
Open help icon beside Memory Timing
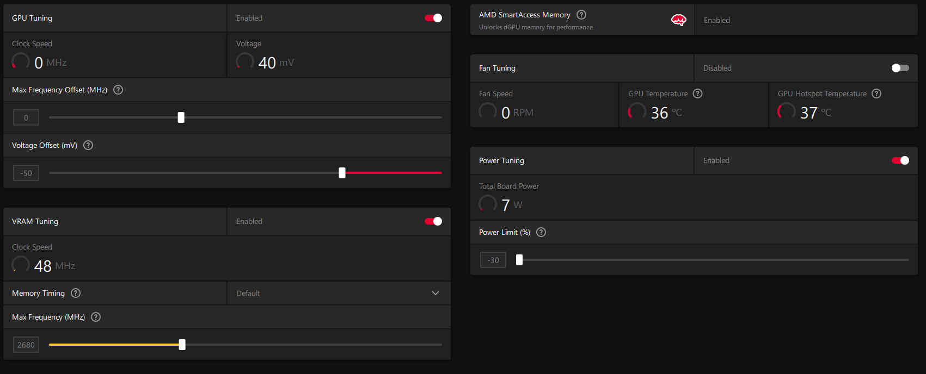tap(76, 293)
